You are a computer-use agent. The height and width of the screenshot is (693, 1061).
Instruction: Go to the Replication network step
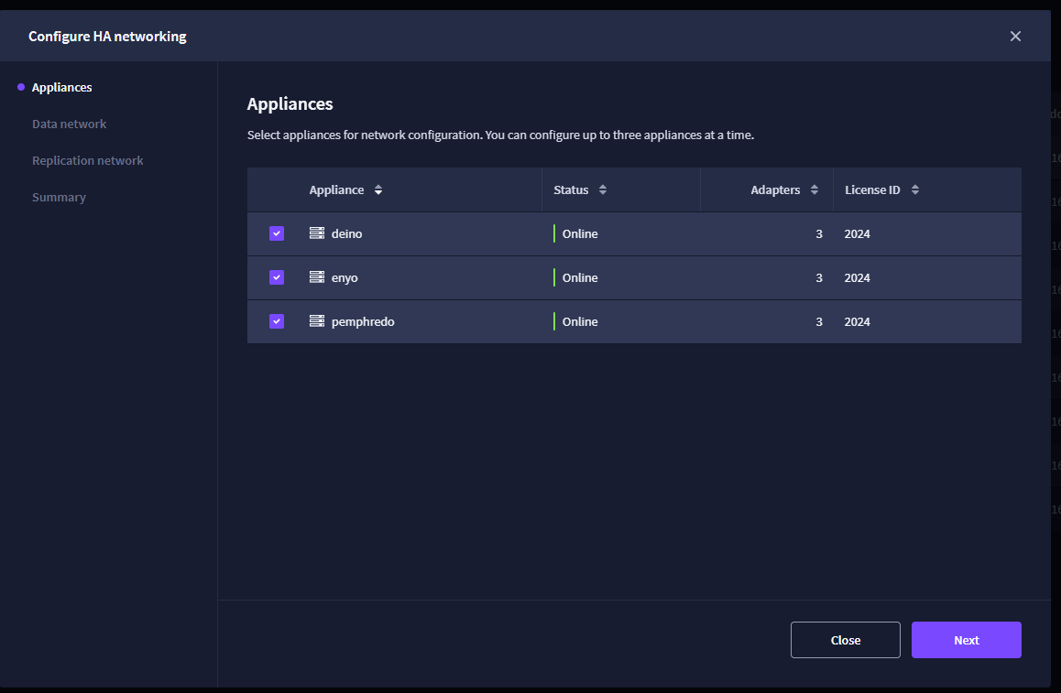[x=87, y=160]
